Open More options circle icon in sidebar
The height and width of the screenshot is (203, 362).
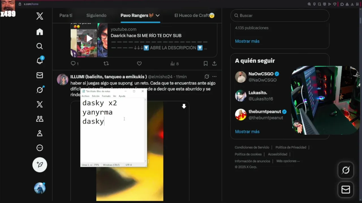pyautogui.click(x=40, y=148)
